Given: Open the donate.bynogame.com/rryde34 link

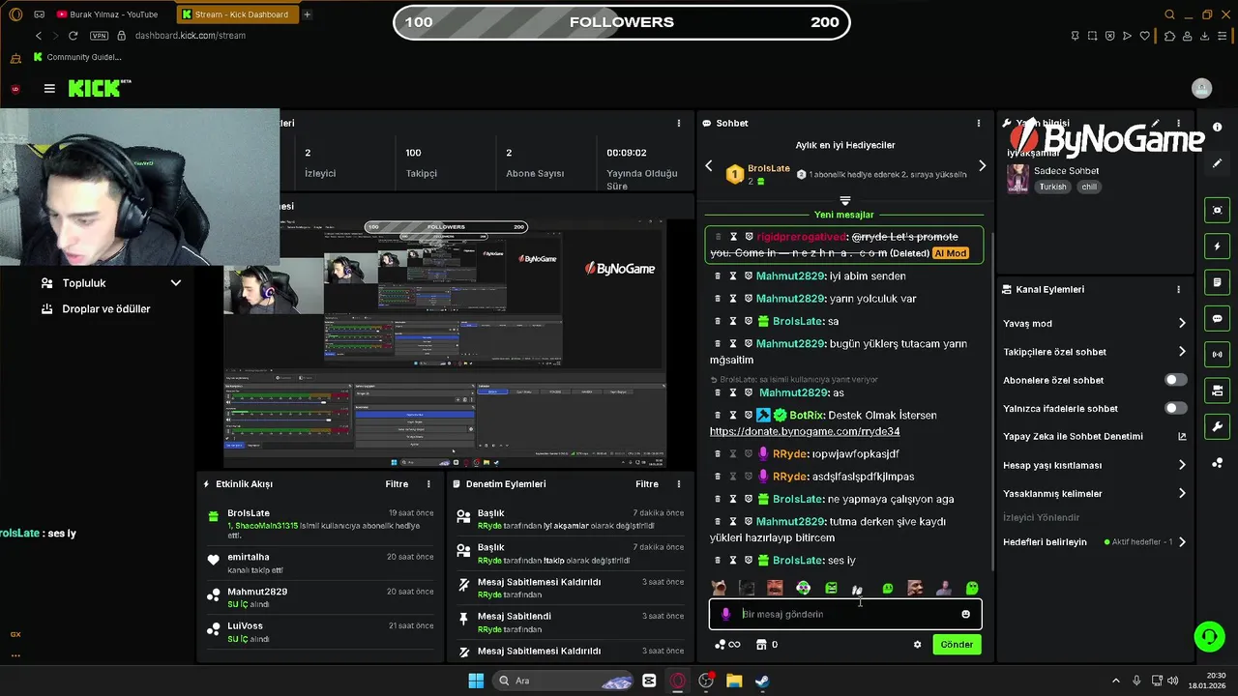Looking at the screenshot, I should coord(805,431).
